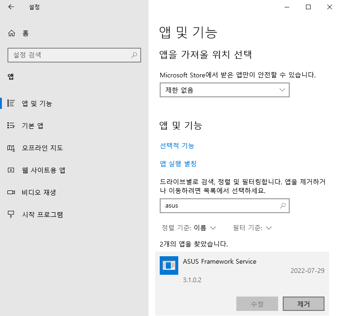Click the 수정 modify button
The image size is (338, 316).
tap(257, 304)
